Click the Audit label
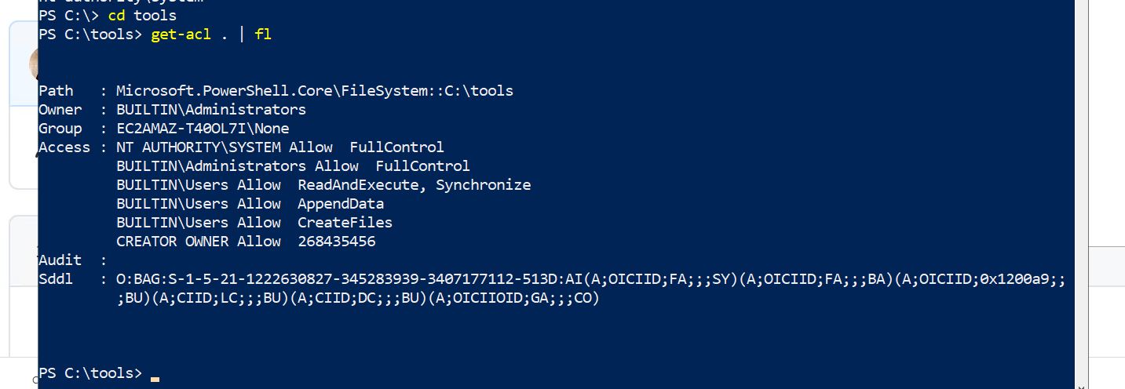This screenshot has height=389, width=1125. 60,260
